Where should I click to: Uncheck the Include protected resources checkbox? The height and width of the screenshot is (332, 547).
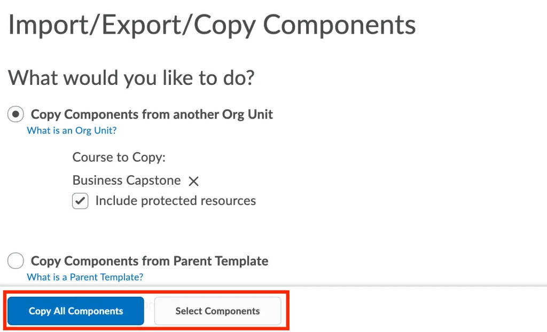[80, 201]
